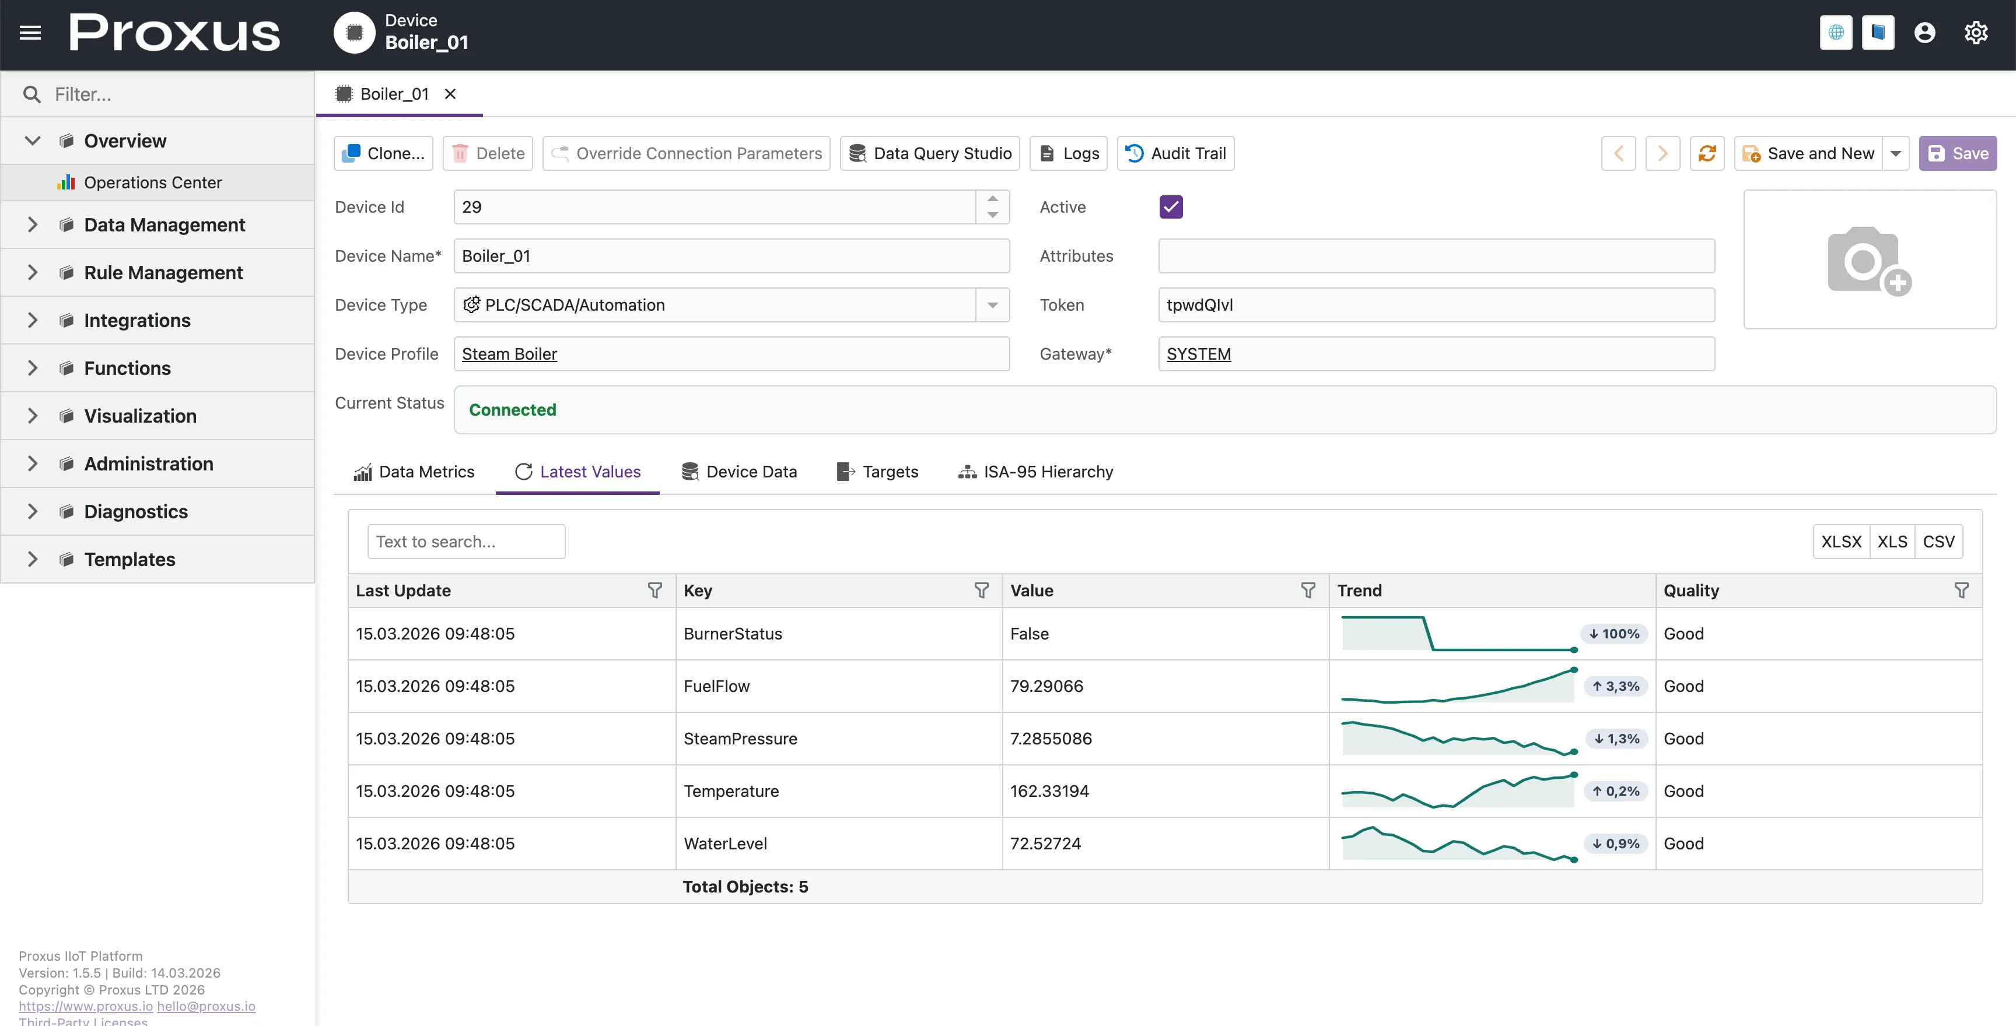The height and width of the screenshot is (1026, 2016).
Task: Uncheck the Active checkbox
Action: pos(1171,206)
